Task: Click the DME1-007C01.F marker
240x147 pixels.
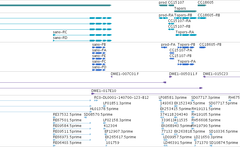Action: [x=112, y=77]
